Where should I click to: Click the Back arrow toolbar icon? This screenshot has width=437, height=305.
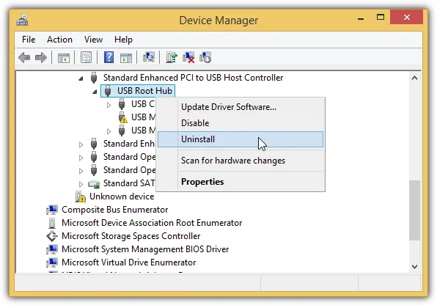tap(24, 58)
